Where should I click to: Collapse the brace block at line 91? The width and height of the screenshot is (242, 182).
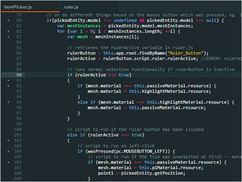pos(8,80)
